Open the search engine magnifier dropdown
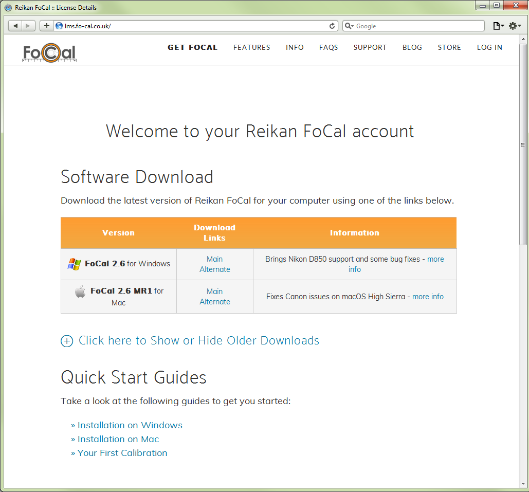Image resolution: width=529 pixels, height=492 pixels. coord(349,26)
